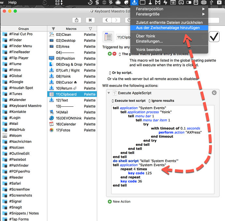225x221 pixels.
Task: Choose 'Zuletzt entfernte Dateien zurückholen'
Action: [x=169, y=22]
